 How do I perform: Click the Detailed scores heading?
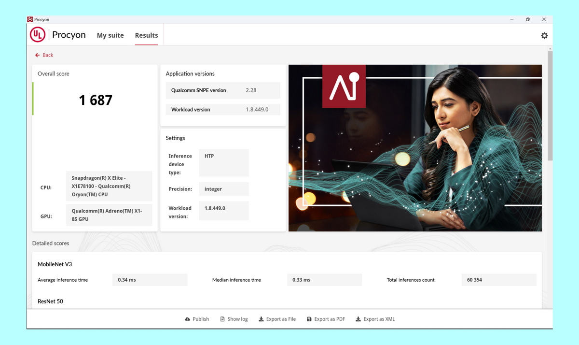pyautogui.click(x=51, y=243)
